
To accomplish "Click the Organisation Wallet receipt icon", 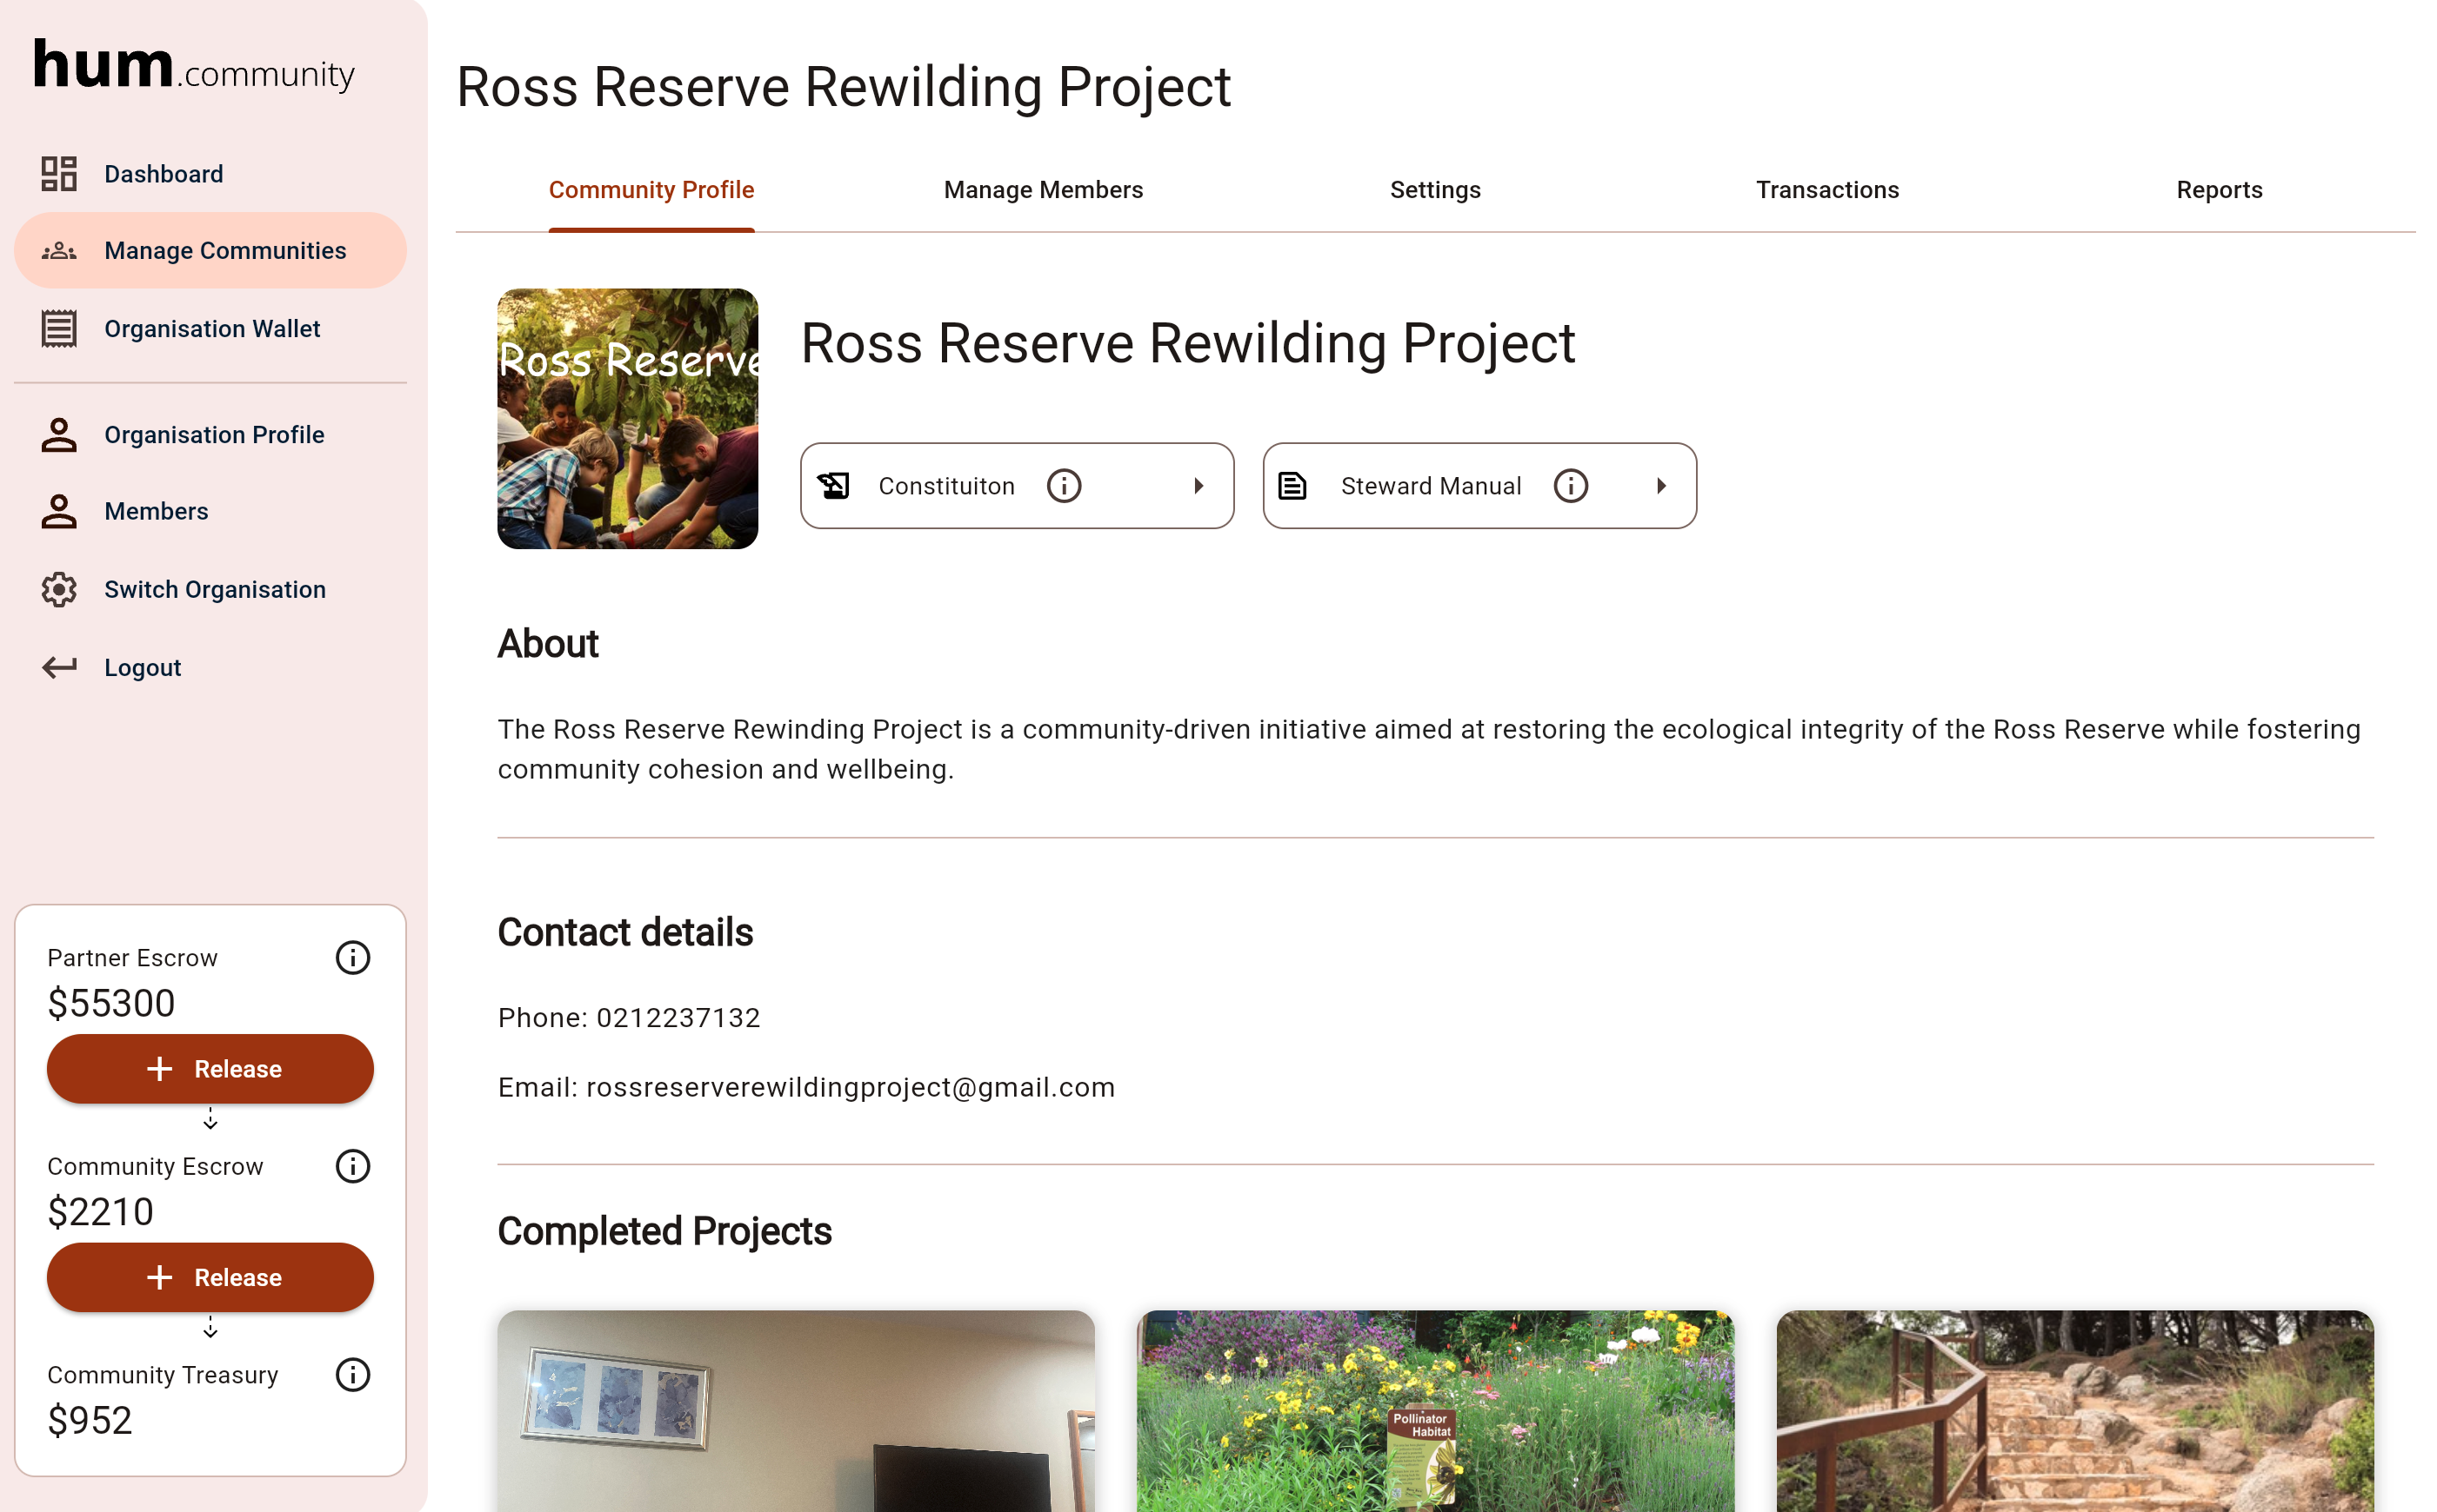I will 59,329.
